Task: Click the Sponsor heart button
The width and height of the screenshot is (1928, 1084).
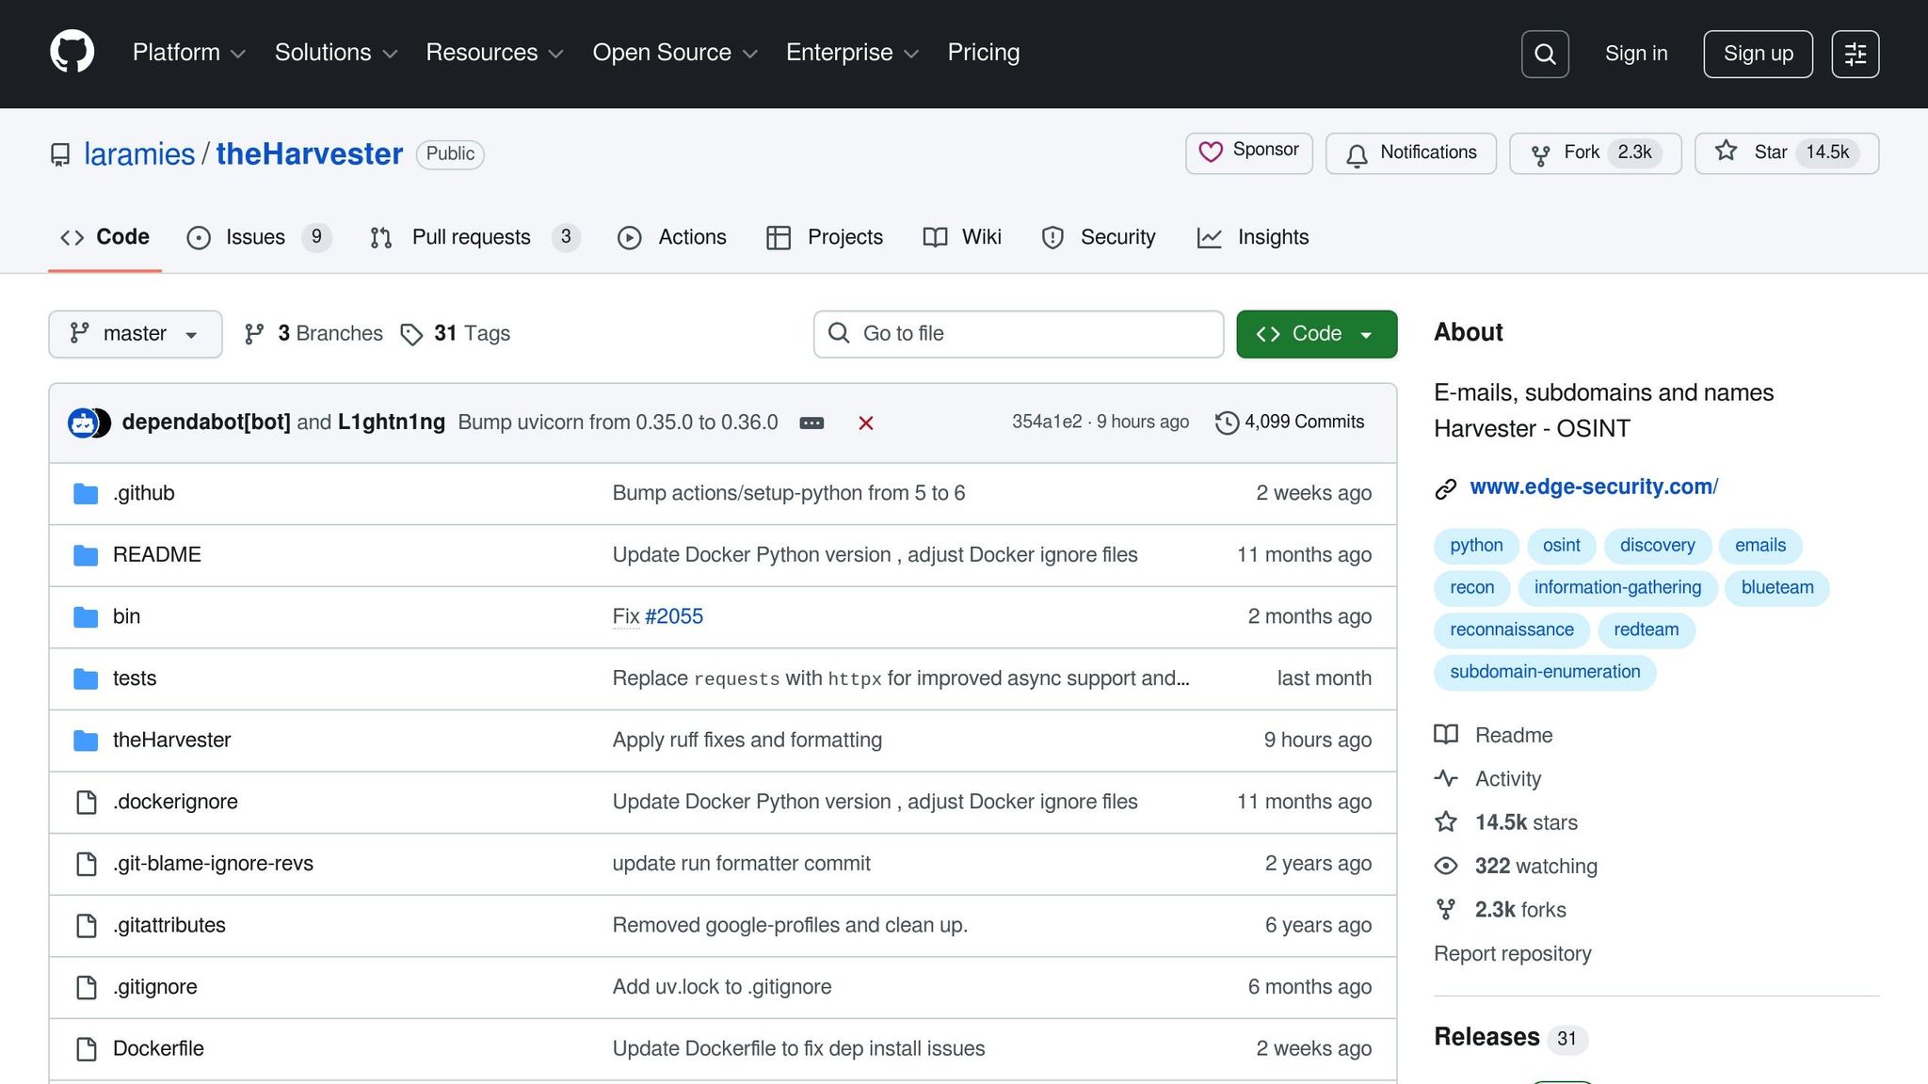Action: click(1248, 152)
